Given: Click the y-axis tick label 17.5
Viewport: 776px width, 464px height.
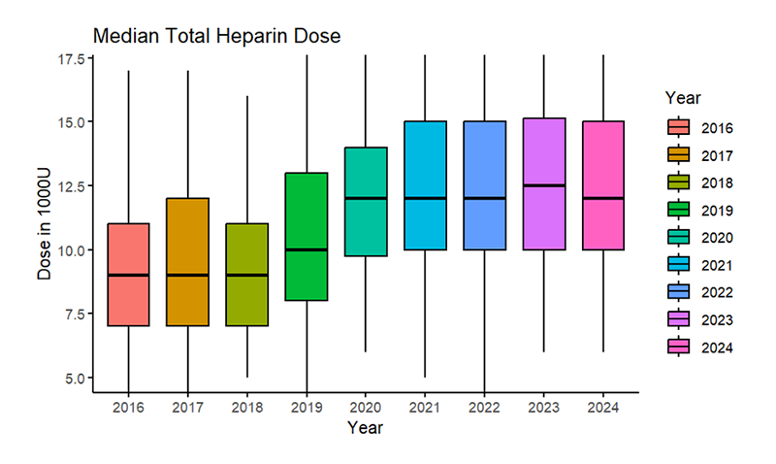Looking at the screenshot, I should tap(71, 59).
